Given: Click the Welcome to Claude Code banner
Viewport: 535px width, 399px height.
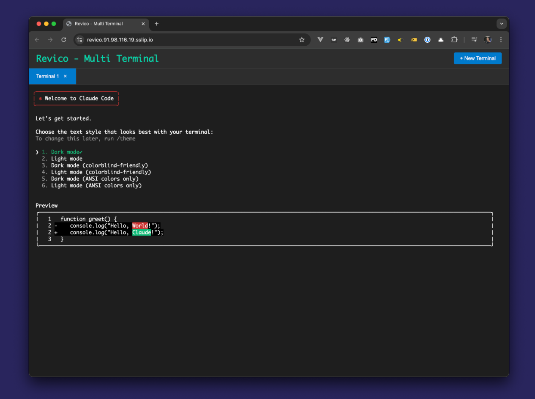Looking at the screenshot, I should (x=76, y=98).
